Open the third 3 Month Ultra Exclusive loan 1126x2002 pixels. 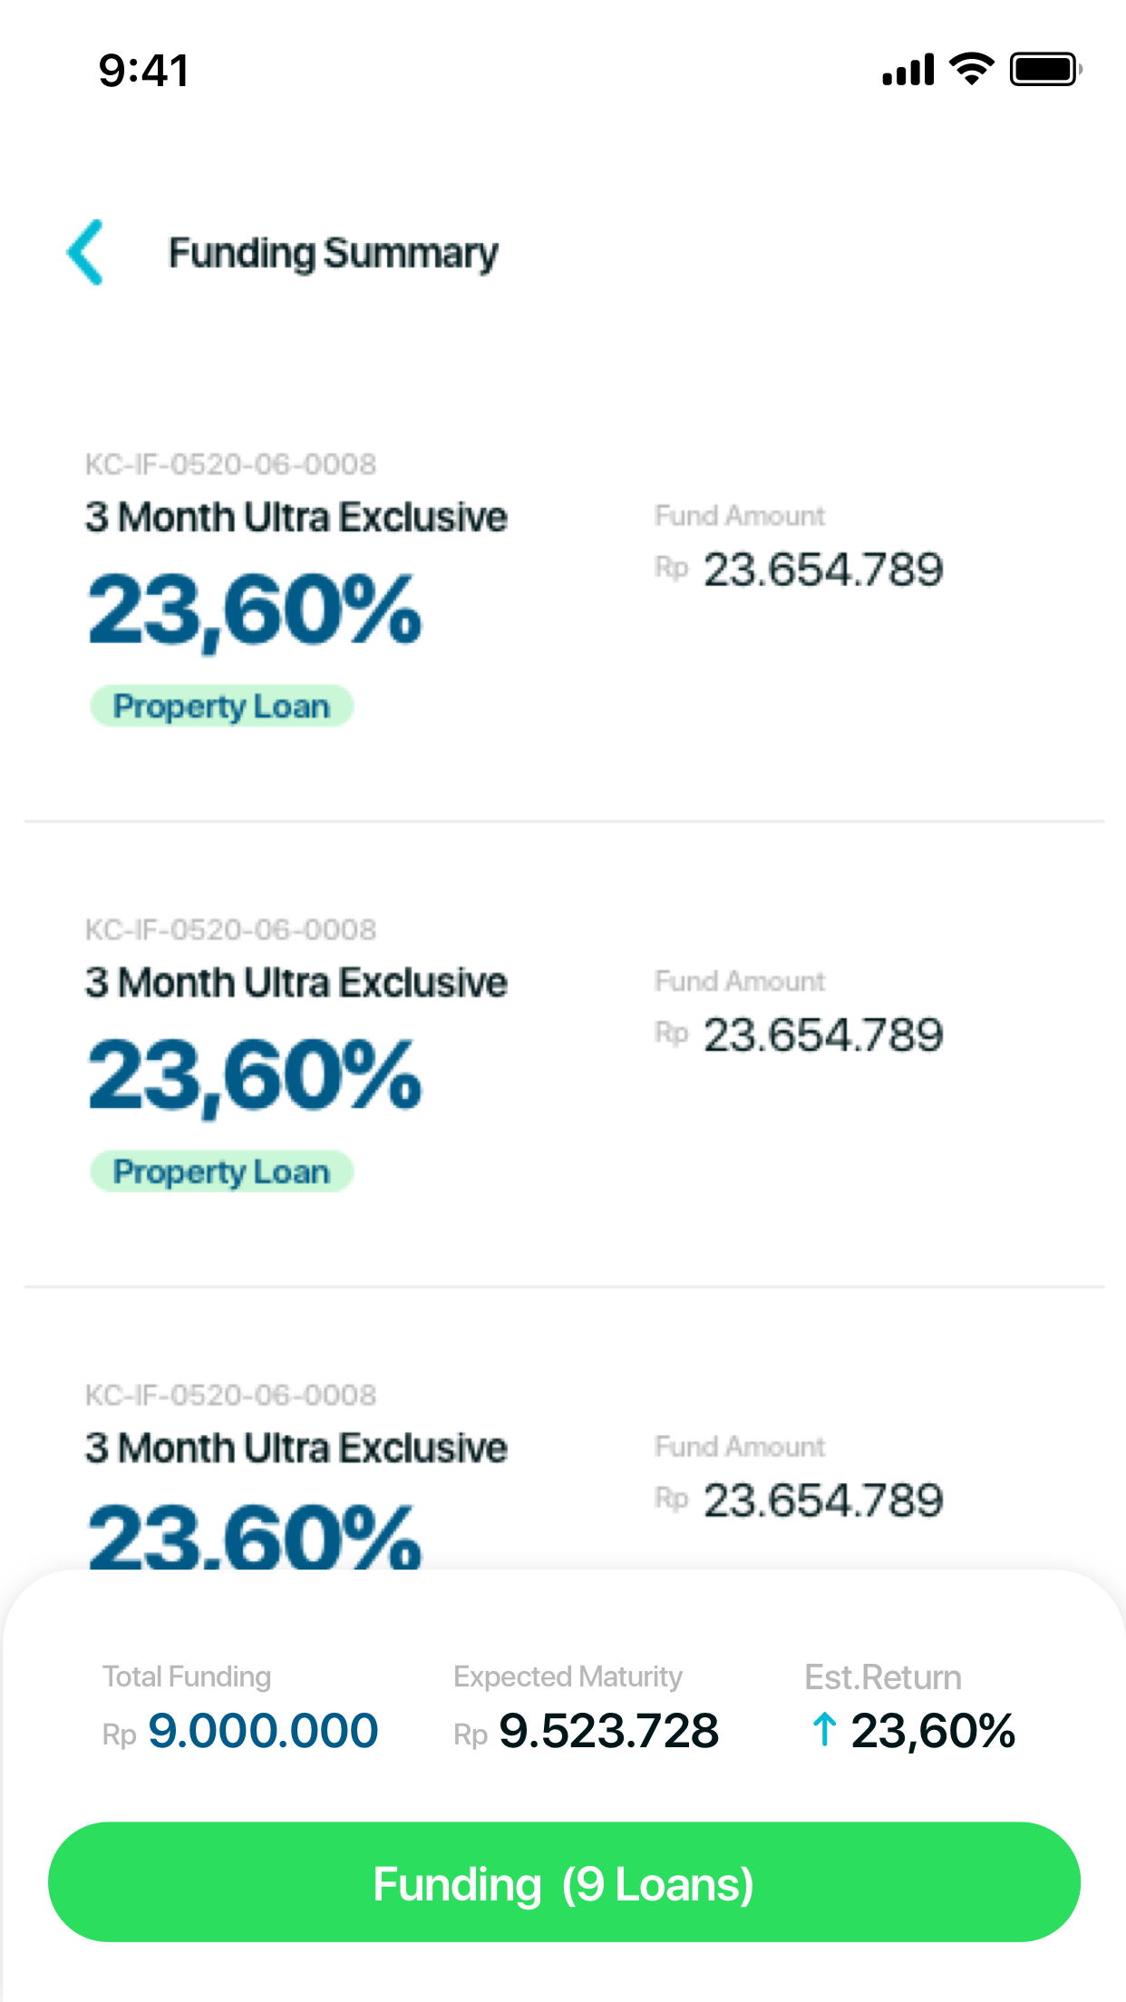296,1447
